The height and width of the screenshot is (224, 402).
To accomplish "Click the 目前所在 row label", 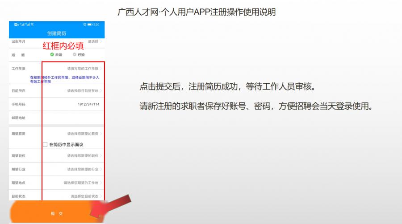I will click(18, 91).
